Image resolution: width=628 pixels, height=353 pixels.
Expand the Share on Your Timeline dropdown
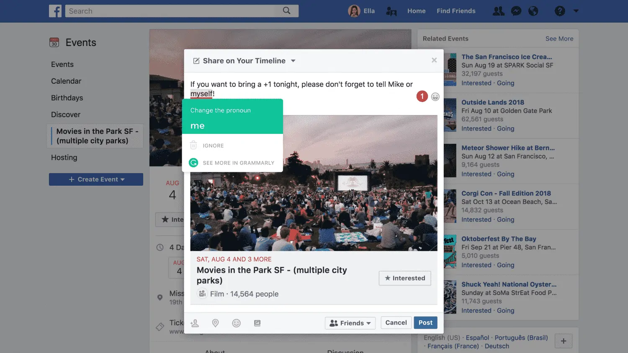pyautogui.click(x=293, y=61)
